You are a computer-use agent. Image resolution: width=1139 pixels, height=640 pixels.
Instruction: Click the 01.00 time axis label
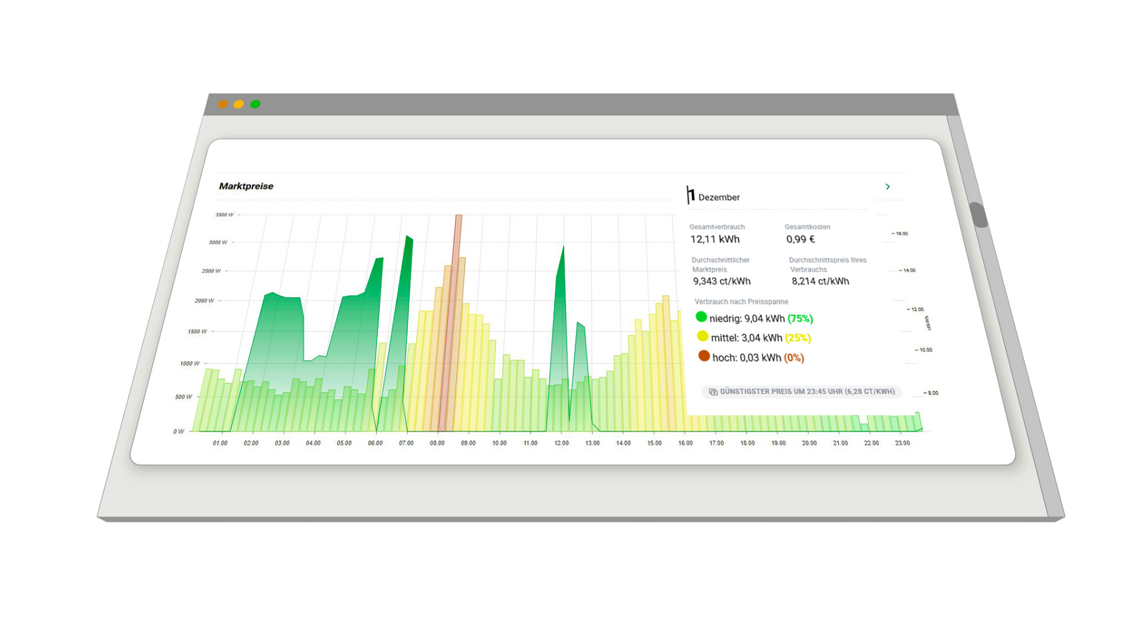(220, 443)
